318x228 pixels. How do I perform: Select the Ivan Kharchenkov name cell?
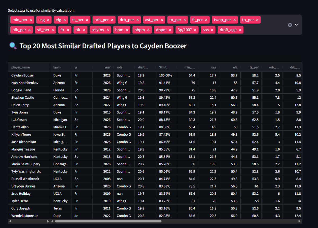29,83
